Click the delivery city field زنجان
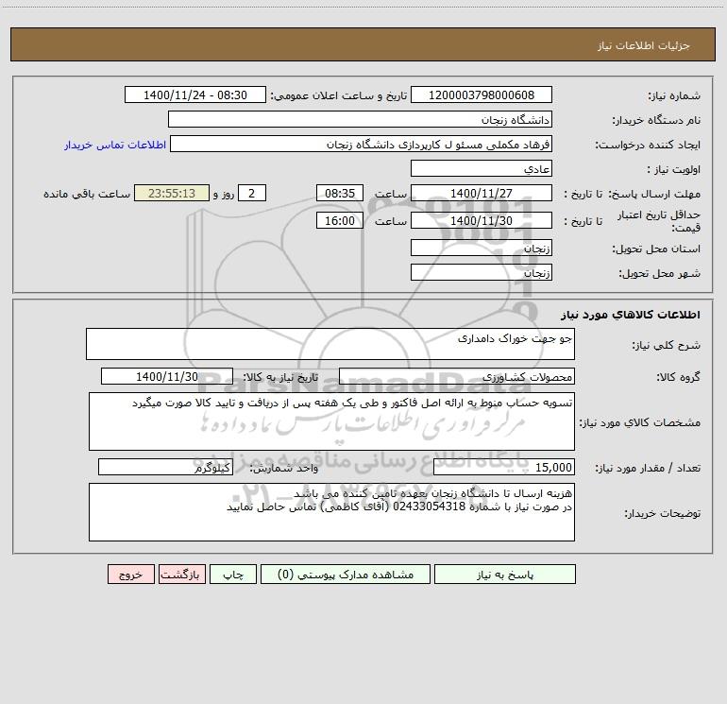The height and width of the screenshot is (704, 727). click(482, 272)
